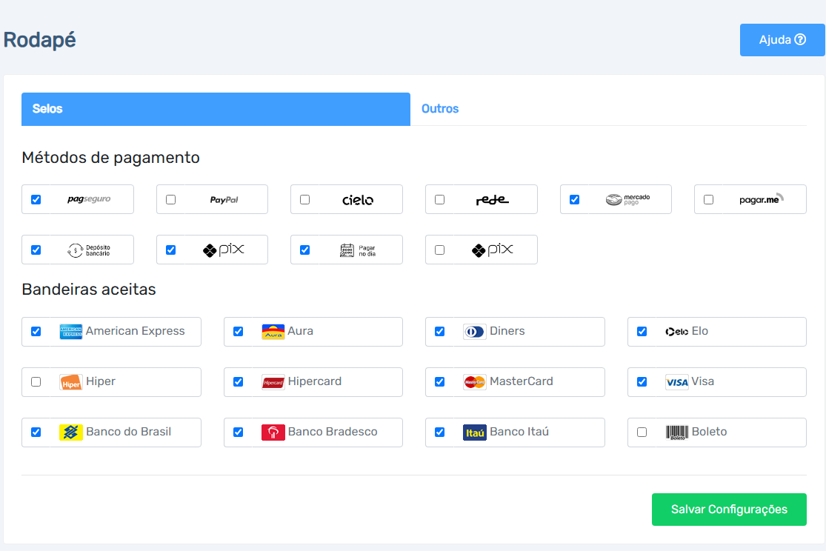
Task: Click the PayPal logo
Action: pyautogui.click(x=224, y=200)
